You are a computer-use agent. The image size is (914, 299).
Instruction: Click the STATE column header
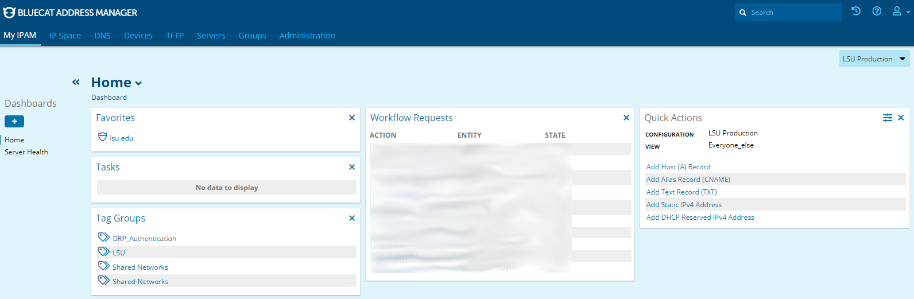point(555,135)
